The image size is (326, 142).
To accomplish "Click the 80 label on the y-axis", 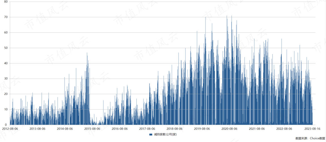I will 6,2.
